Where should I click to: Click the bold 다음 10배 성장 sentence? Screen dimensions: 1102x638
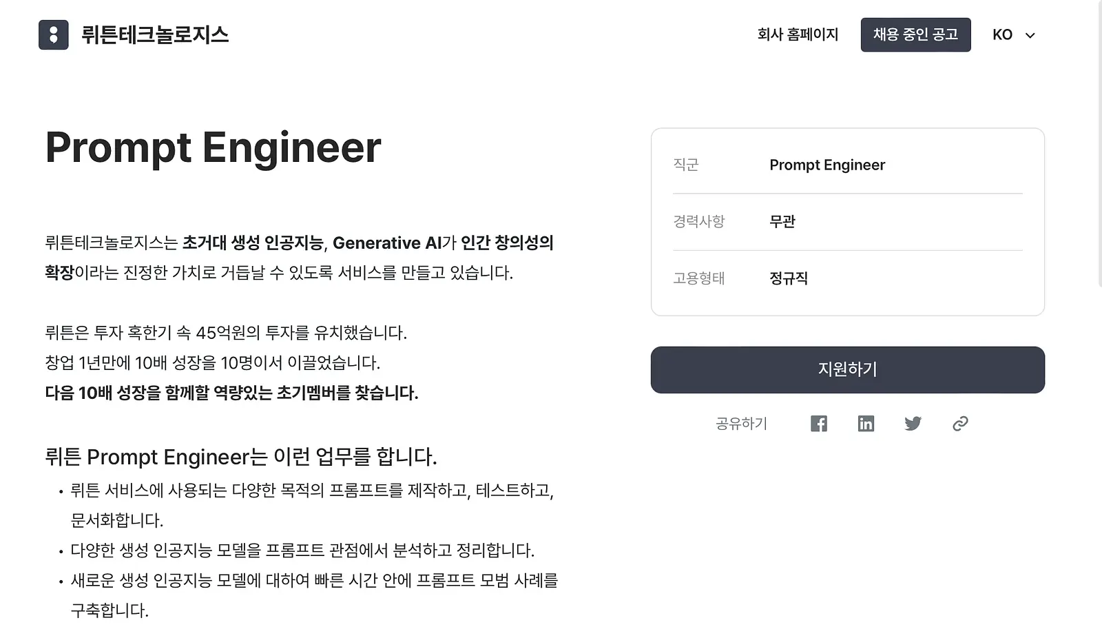(231, 393)
